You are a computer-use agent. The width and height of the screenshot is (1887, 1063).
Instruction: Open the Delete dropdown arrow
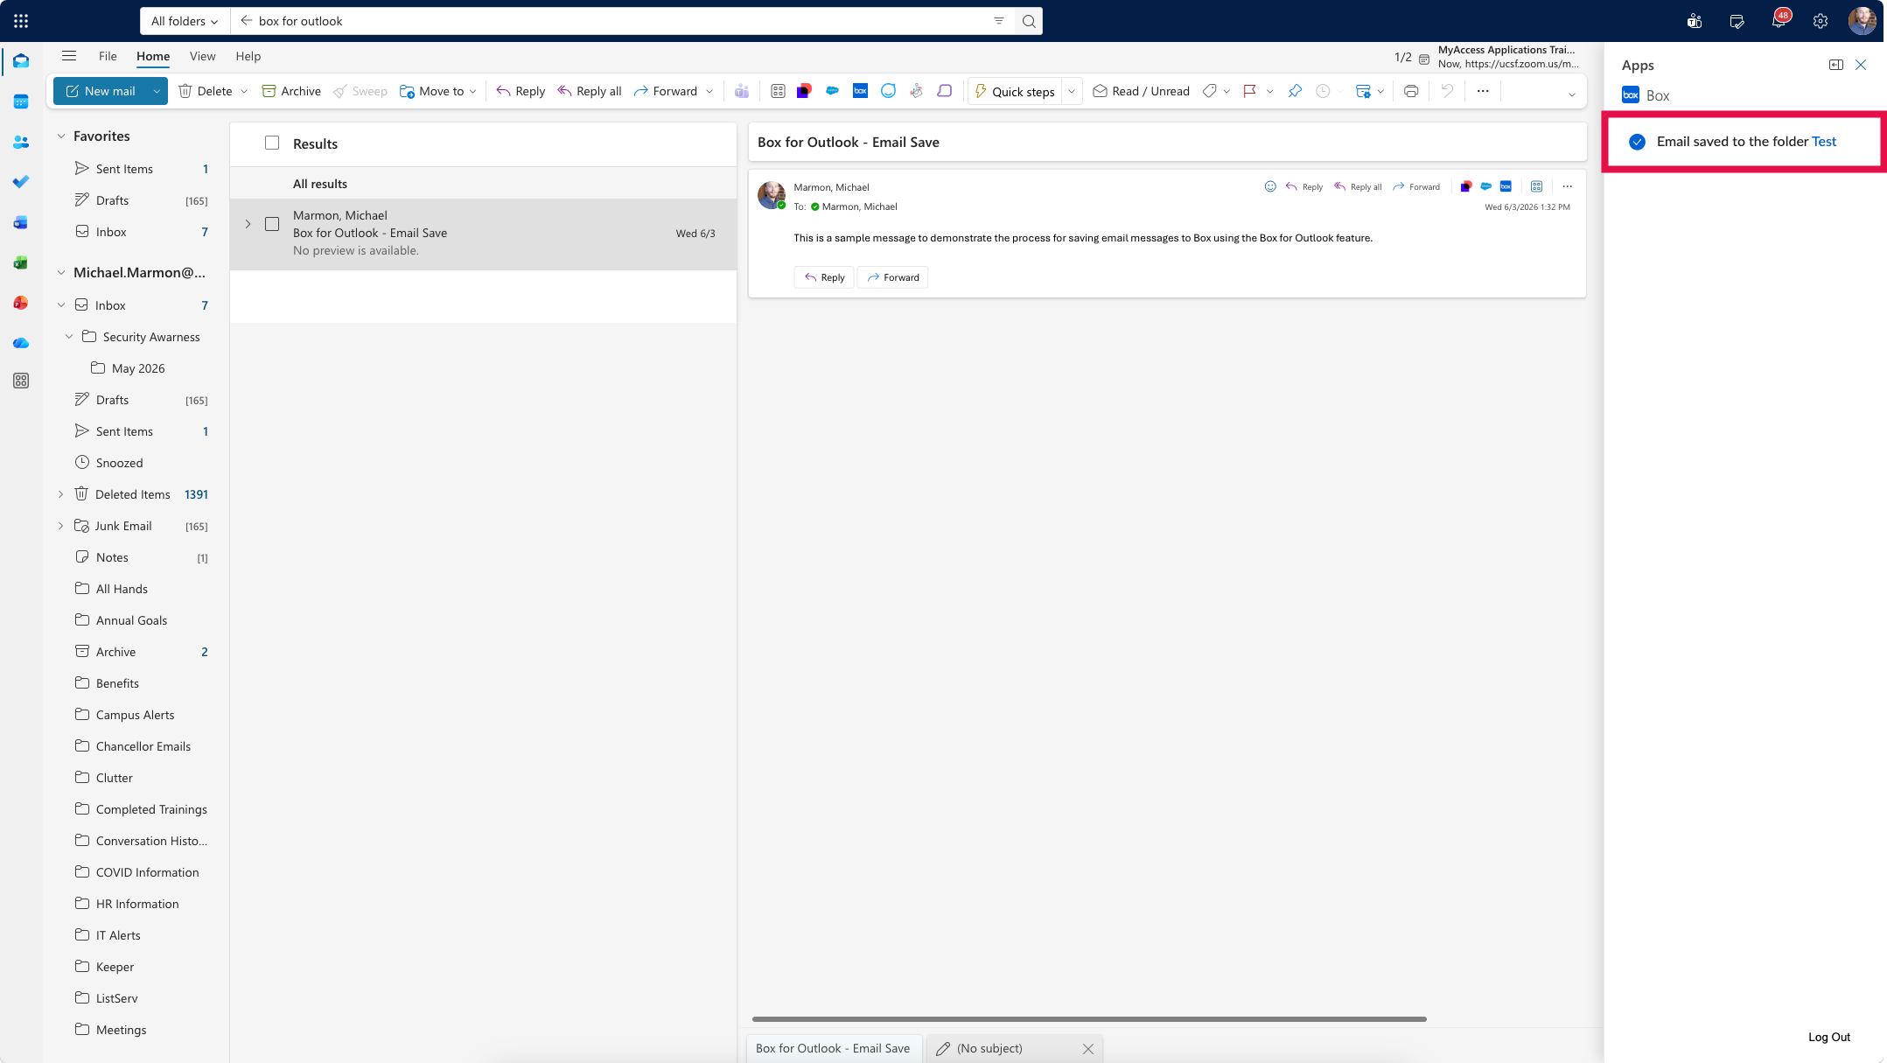(x=244, y=91)
